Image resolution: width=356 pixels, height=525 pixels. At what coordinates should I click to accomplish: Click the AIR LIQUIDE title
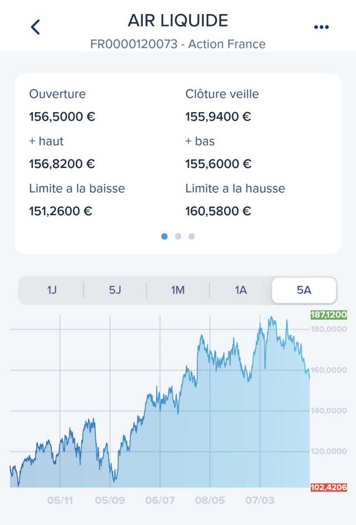(x=178, y=20)
